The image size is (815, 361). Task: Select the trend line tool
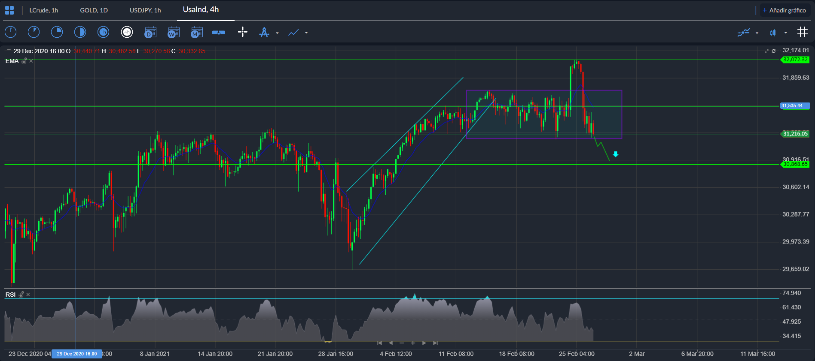pos(293,33)
